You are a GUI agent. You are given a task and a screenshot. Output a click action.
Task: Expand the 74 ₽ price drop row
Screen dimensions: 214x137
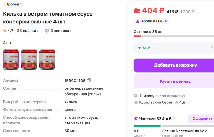coord(212,48)
